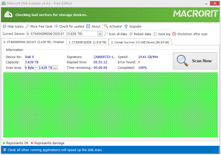Open the Scan area selection with the ellipsis button
This screenshot has height=155, width=221.
[x=55, y=68]
